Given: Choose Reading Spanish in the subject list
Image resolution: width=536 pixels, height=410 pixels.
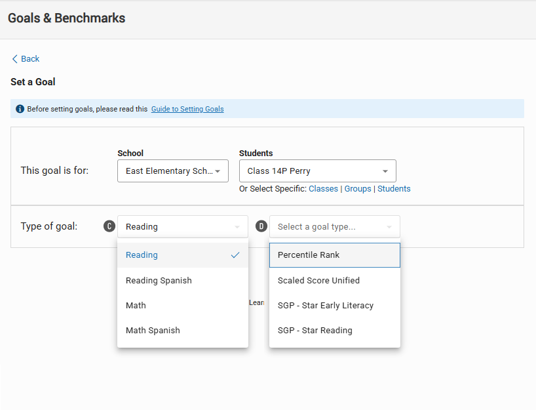Looking at the screenshot, I should [158, 280].
